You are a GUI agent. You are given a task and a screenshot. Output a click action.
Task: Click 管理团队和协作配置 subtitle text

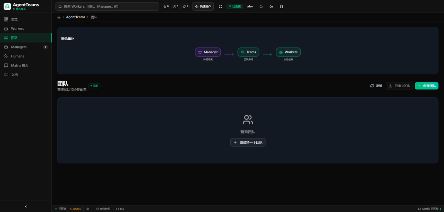(72, 90)
